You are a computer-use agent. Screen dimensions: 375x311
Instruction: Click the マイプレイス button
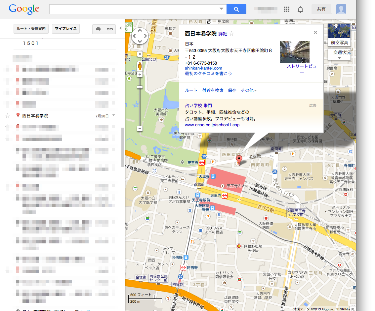click(66, 29)
